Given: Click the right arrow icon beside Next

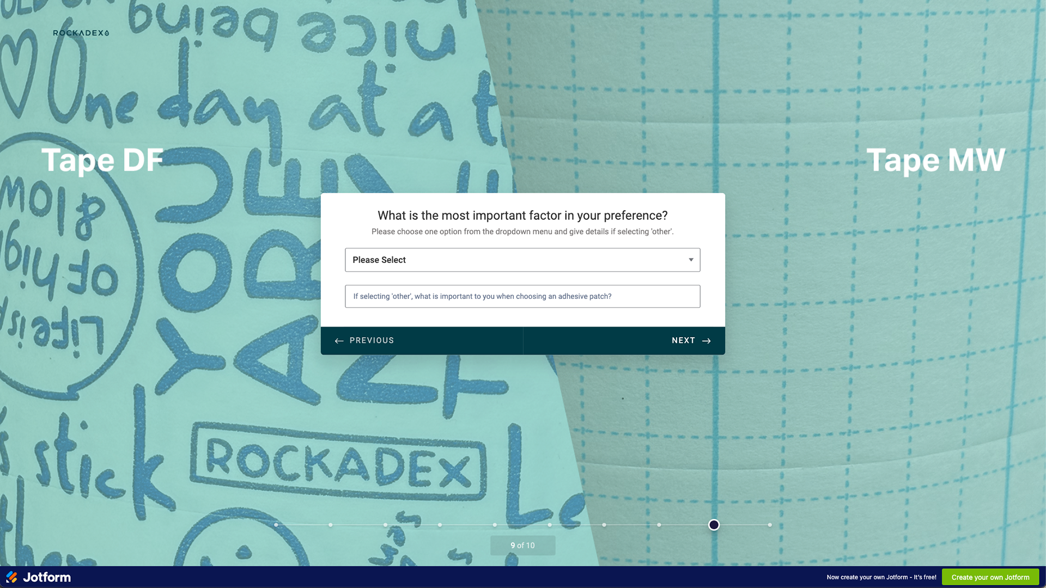Looking at the screenshot, I should (x=706, y=341).
